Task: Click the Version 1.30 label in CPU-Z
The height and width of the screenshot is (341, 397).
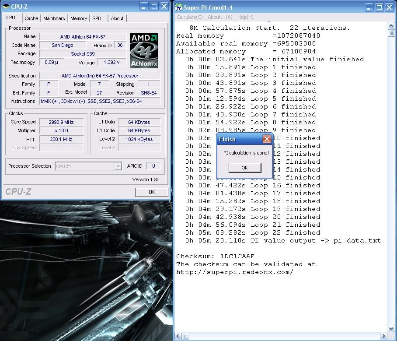Action: (x=146, y=179)
